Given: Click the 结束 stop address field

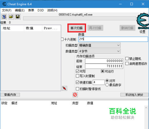Looking at the screenshot, I should pos(104,66).
